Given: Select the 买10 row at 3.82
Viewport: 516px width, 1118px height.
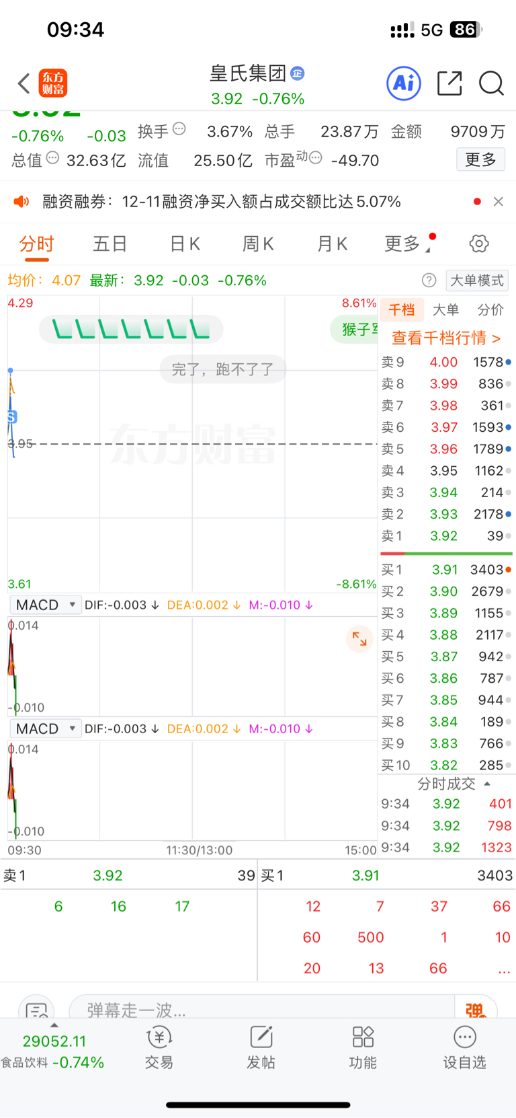Looking at the screenshot, I should point(446,765).
